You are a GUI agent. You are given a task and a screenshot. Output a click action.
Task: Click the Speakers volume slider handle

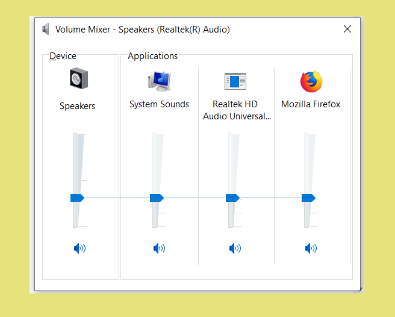tap(77, 198)
